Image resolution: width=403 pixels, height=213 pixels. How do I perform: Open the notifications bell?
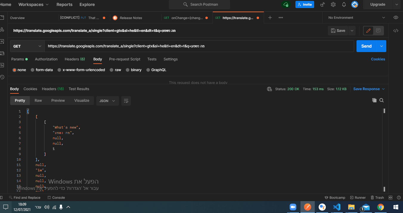(x=344, y=4)
